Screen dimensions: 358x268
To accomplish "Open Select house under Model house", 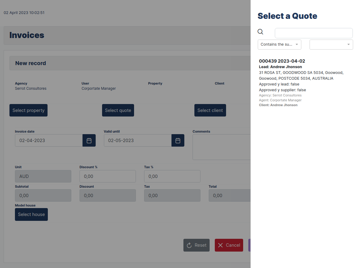I will pyautogui.click(x=31, y=214).
